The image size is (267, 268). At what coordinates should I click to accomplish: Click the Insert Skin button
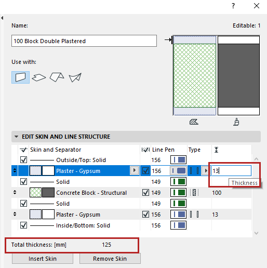pyautogui.click(x=43, y=259)
